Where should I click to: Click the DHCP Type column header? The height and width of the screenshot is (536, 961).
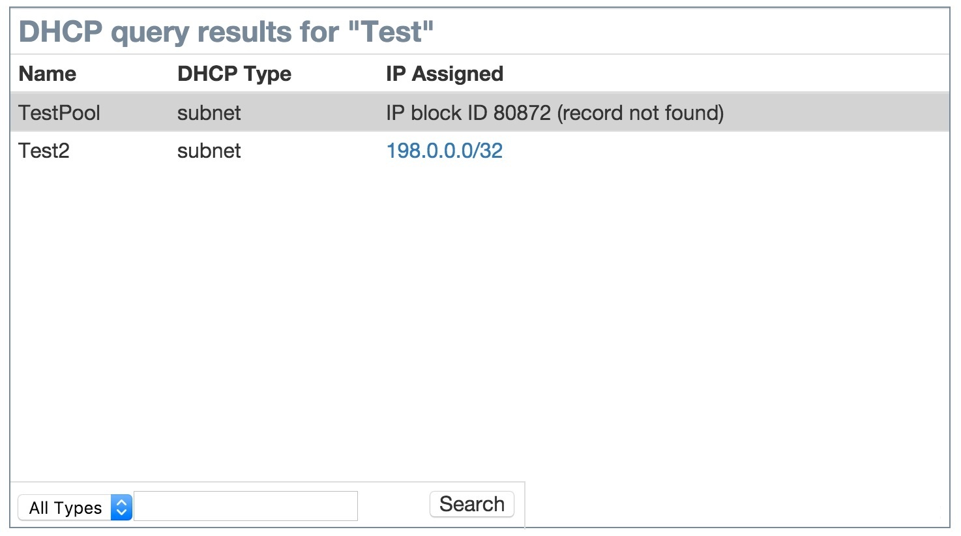(234, 74)
